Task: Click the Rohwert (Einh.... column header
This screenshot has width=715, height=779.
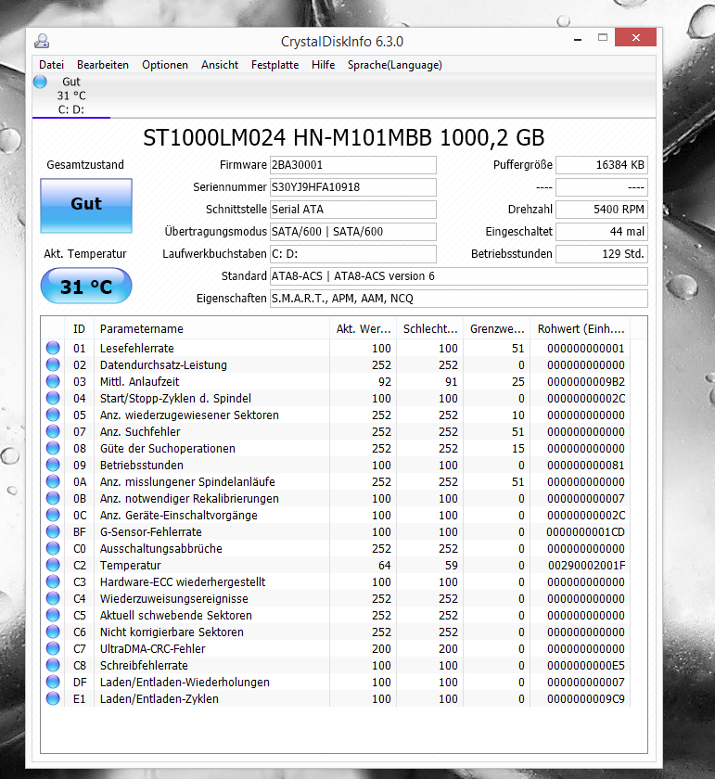Action: point(581,328)
